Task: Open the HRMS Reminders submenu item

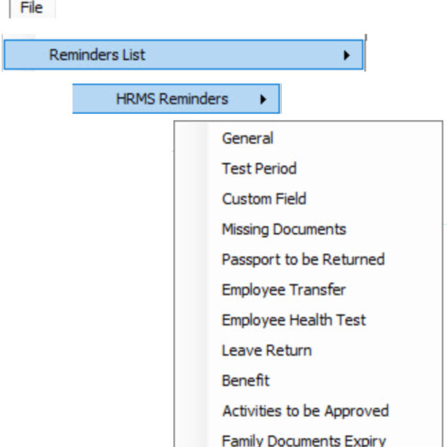Action: click(172, 99)
